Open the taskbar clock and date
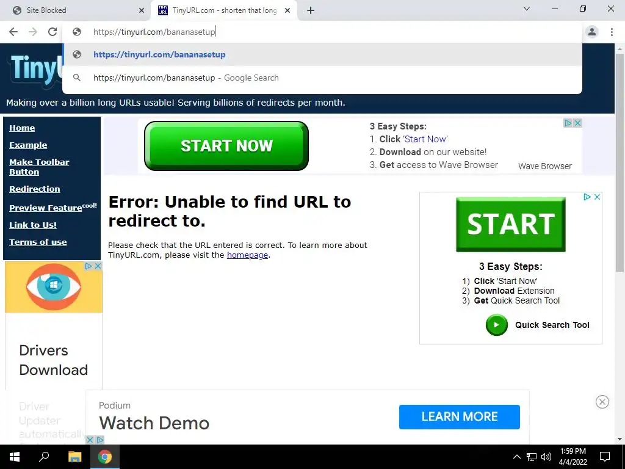Screen dimensions: 625x469 [573, 457]
